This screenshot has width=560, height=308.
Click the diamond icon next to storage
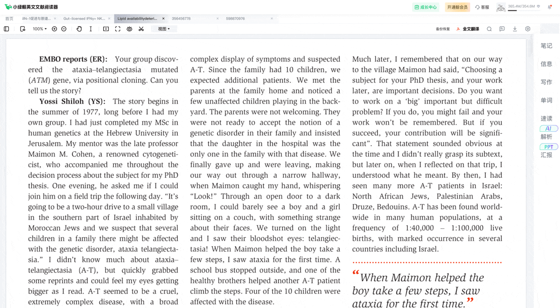click(x=539, y=7)
